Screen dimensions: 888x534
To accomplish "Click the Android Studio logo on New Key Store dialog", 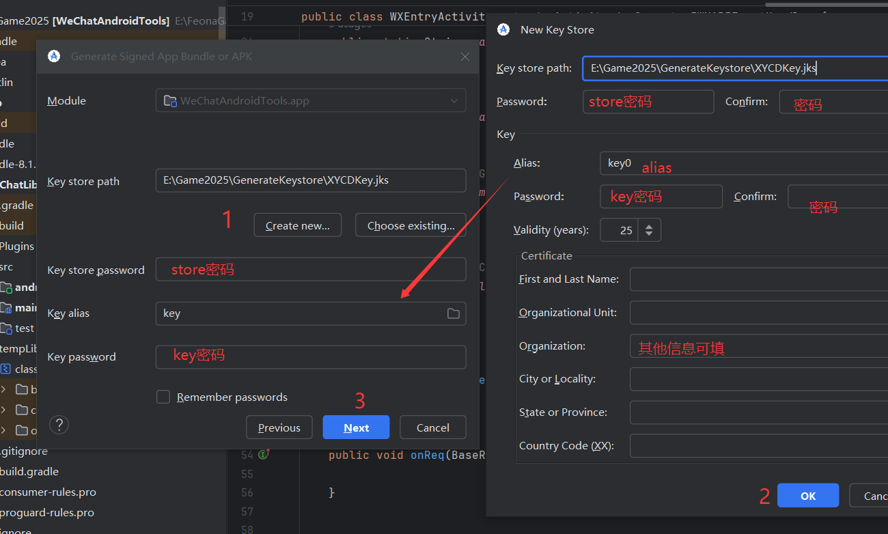I will click(503, 29).
